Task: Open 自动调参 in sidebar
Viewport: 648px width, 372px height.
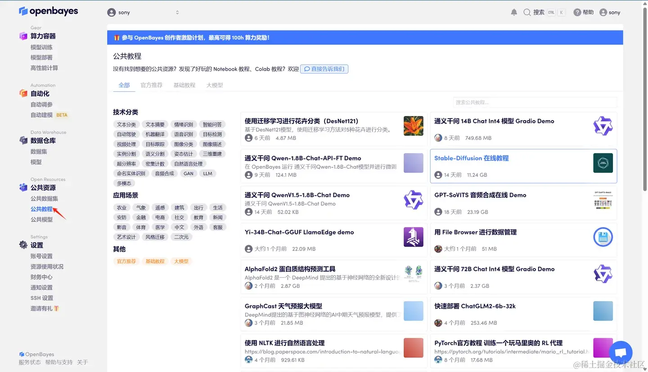Action: [41, 104]
